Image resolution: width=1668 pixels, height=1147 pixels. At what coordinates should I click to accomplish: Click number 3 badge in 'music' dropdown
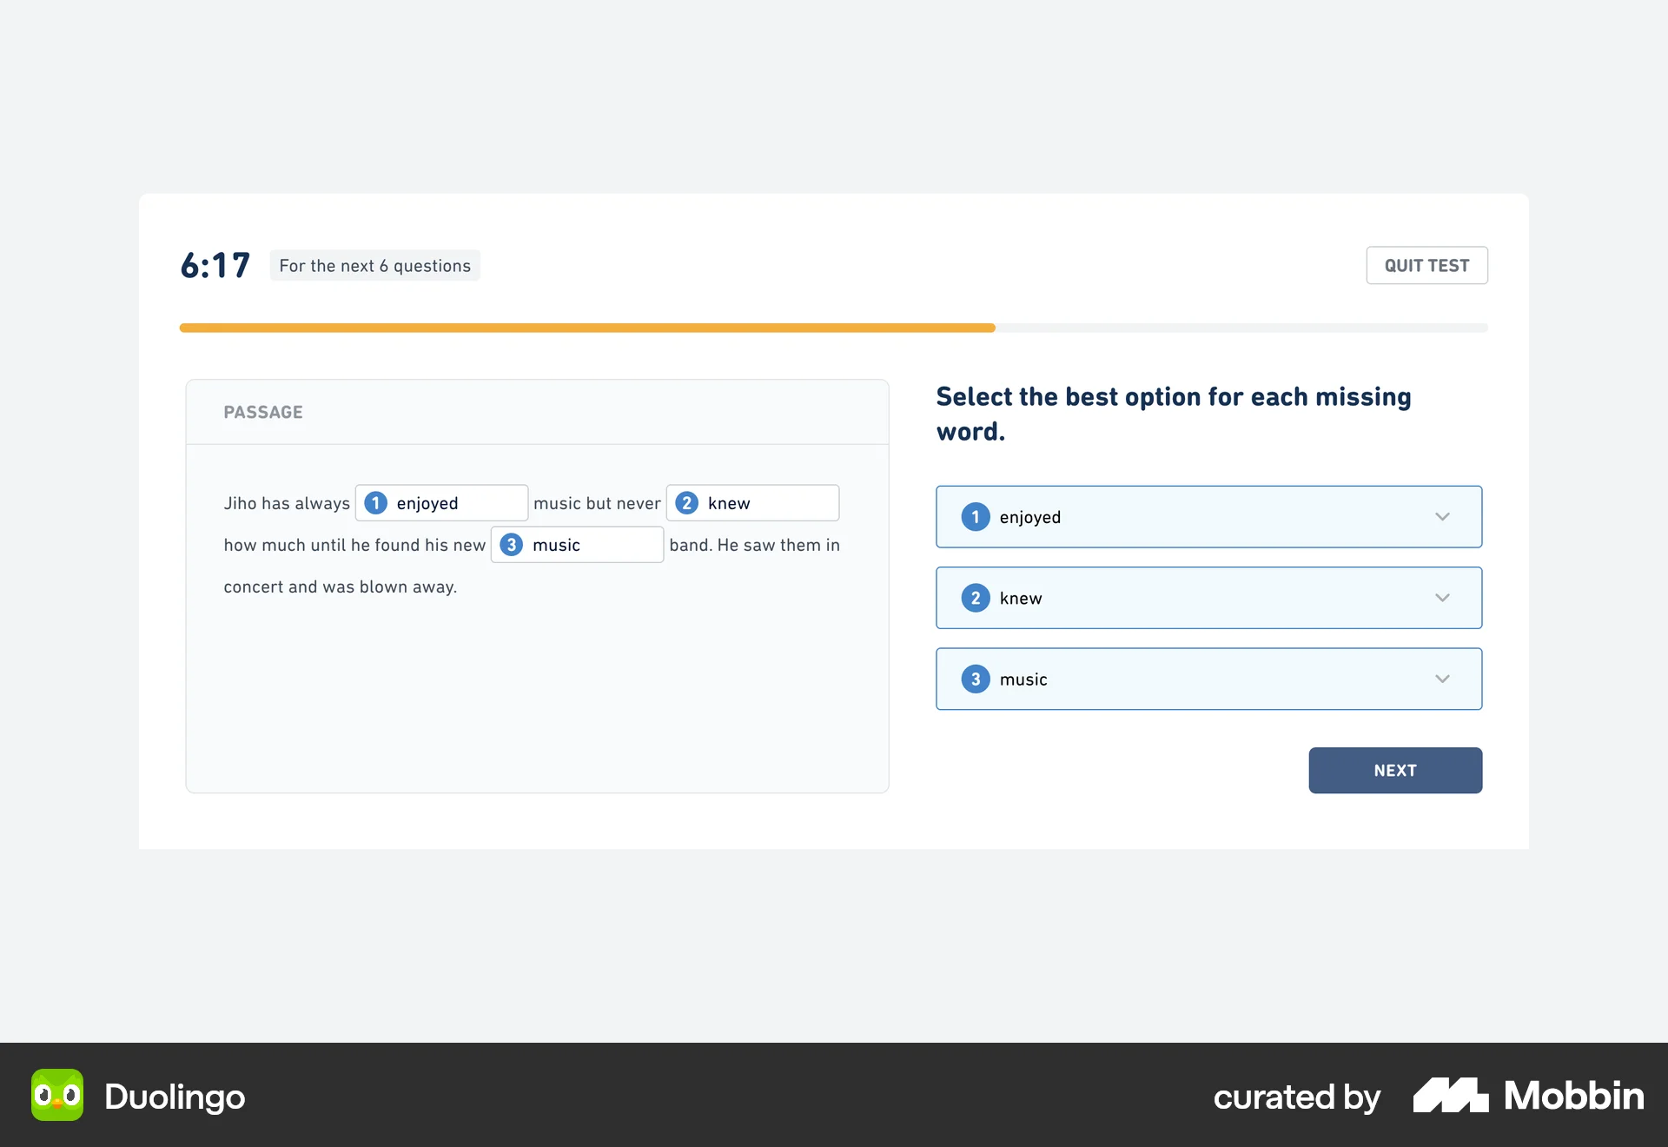coord(975,679)
